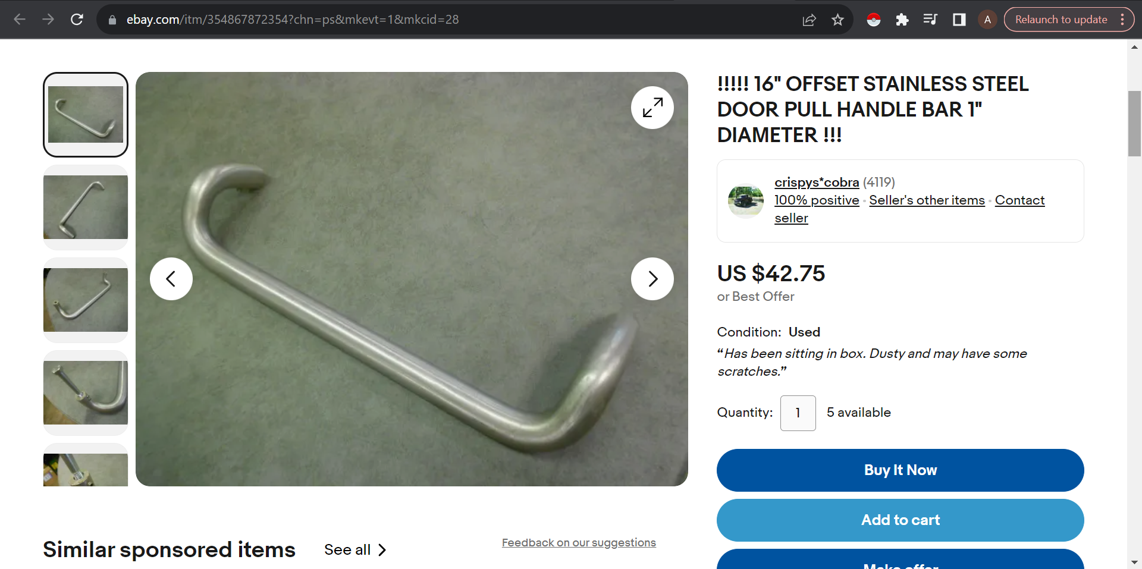
Task: Expand See all similar sponsored items
Action: coord(355,550)
